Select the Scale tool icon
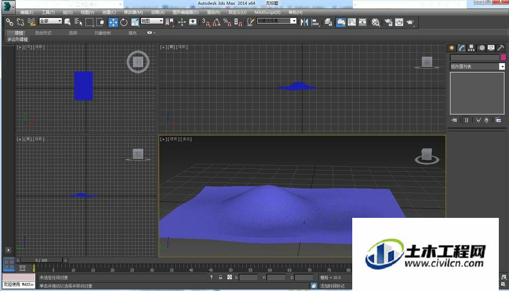Image resolution: width=509 pixels, height=291 pixels. coord(135,22)
